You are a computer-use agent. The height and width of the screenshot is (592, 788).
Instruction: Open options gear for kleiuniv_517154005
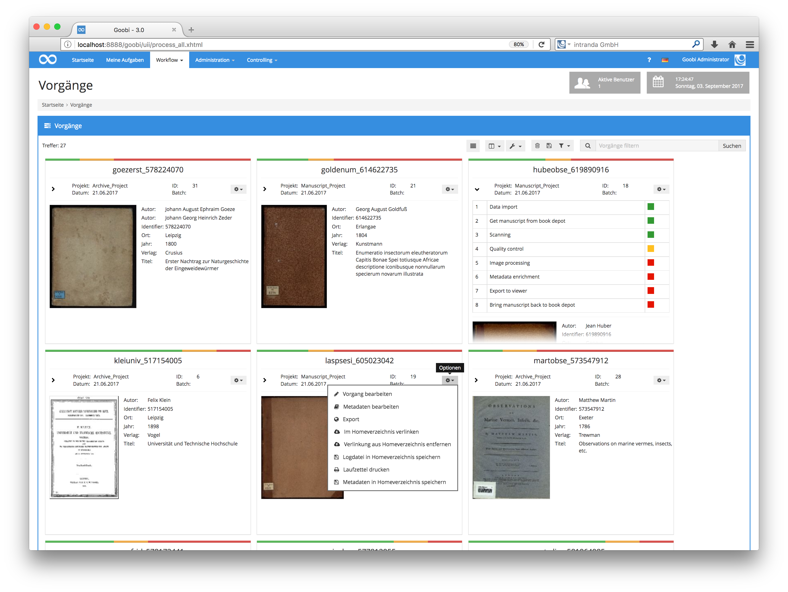tap(238, 380)
